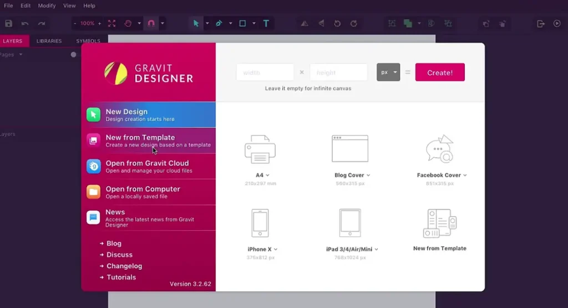Click the Group selection icon
The width and height of the screenshot is (568, 308).
point(392,23)
